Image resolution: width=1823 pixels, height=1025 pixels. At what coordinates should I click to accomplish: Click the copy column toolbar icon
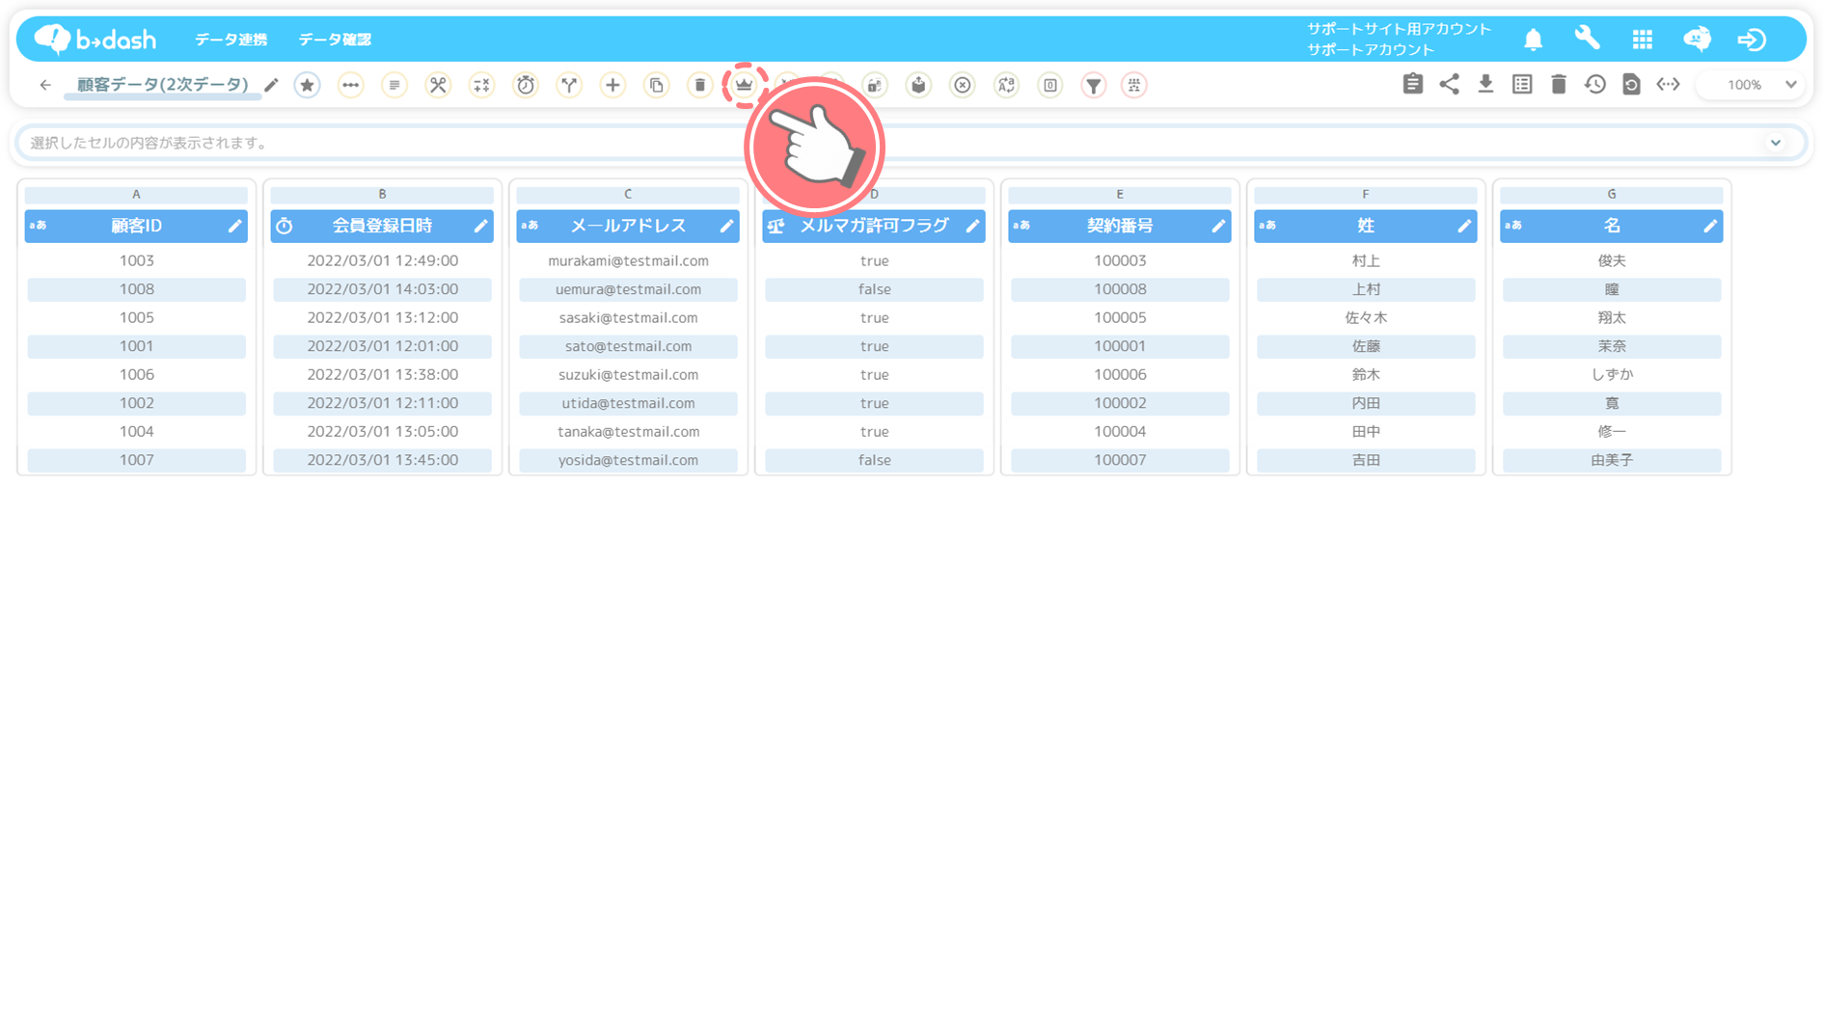click(657, 85)
